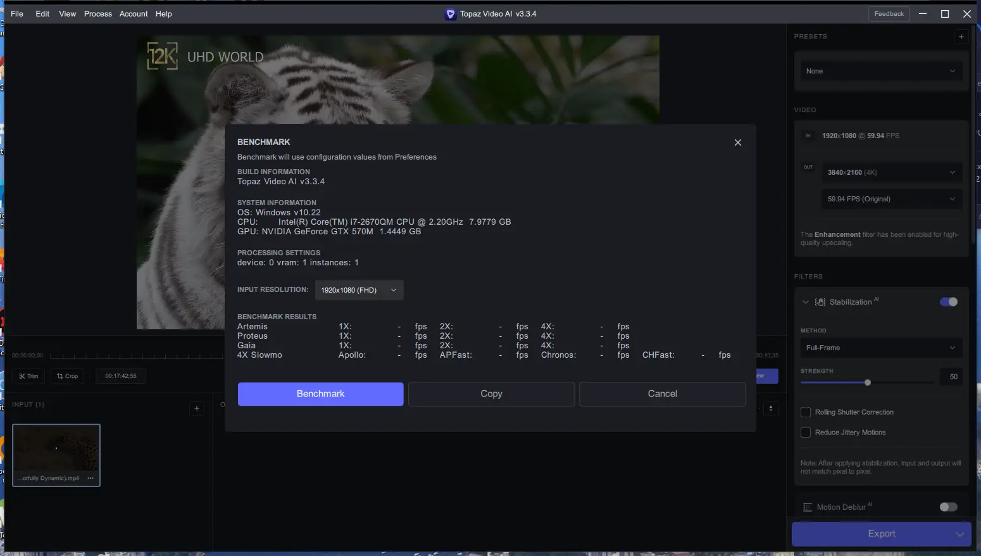Open the Account menu
The height and width of the screenshot is (556, 981).
click(134, 14)
